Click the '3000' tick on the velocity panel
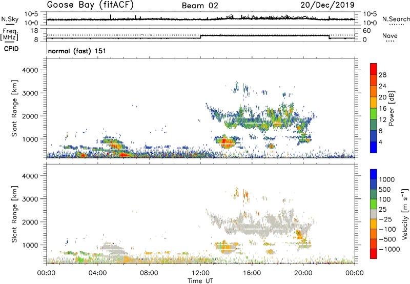This screenshot has height=284, width=410. [30, 199]
